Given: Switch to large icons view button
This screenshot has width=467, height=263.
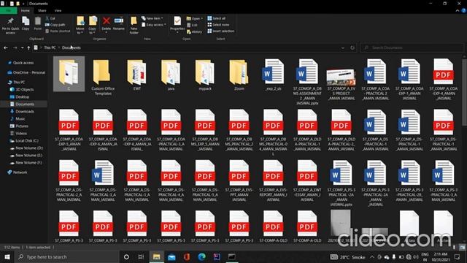Looking at the screenshot, I should [462, 247].
